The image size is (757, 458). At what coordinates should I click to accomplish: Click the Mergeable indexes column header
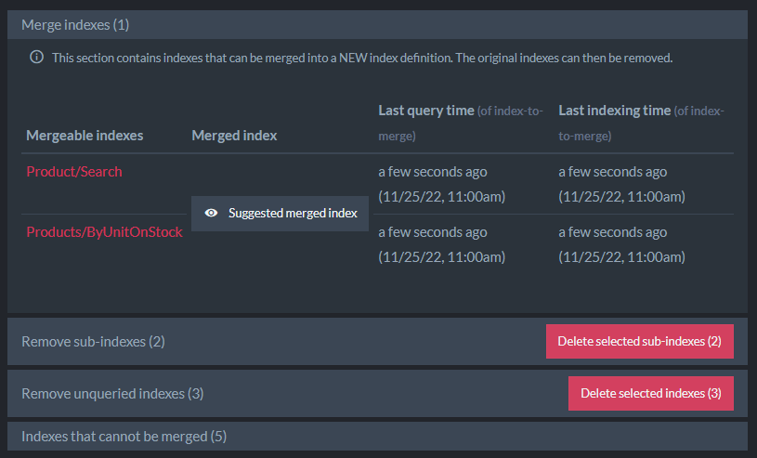pyautogui.click(x=85, y=136)
